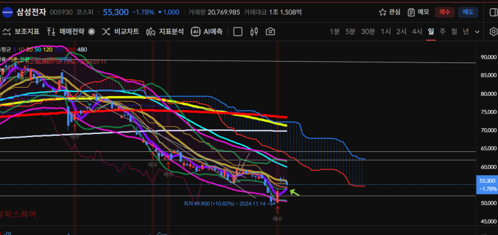This screenshot has width=498, height=235.
Task: Click the 코스피 market label
Action: point(84,12)
